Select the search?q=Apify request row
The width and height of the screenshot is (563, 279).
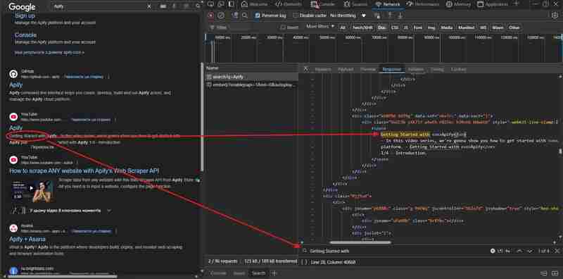252,77
